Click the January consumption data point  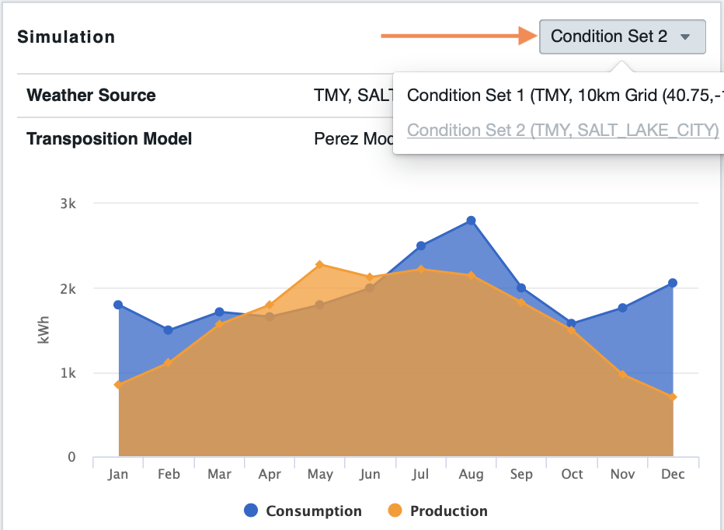click(118, 305)
